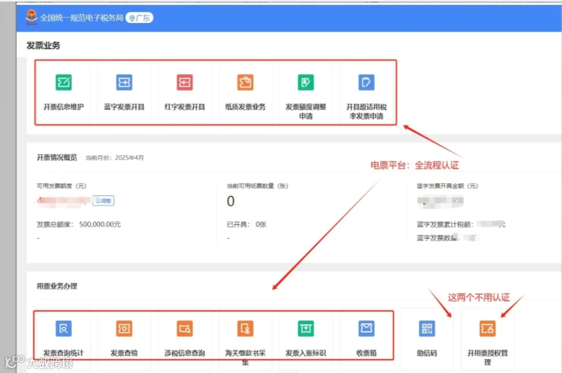
Task: Select 涉税信息查询 tax information query
Action: (184, 339)
